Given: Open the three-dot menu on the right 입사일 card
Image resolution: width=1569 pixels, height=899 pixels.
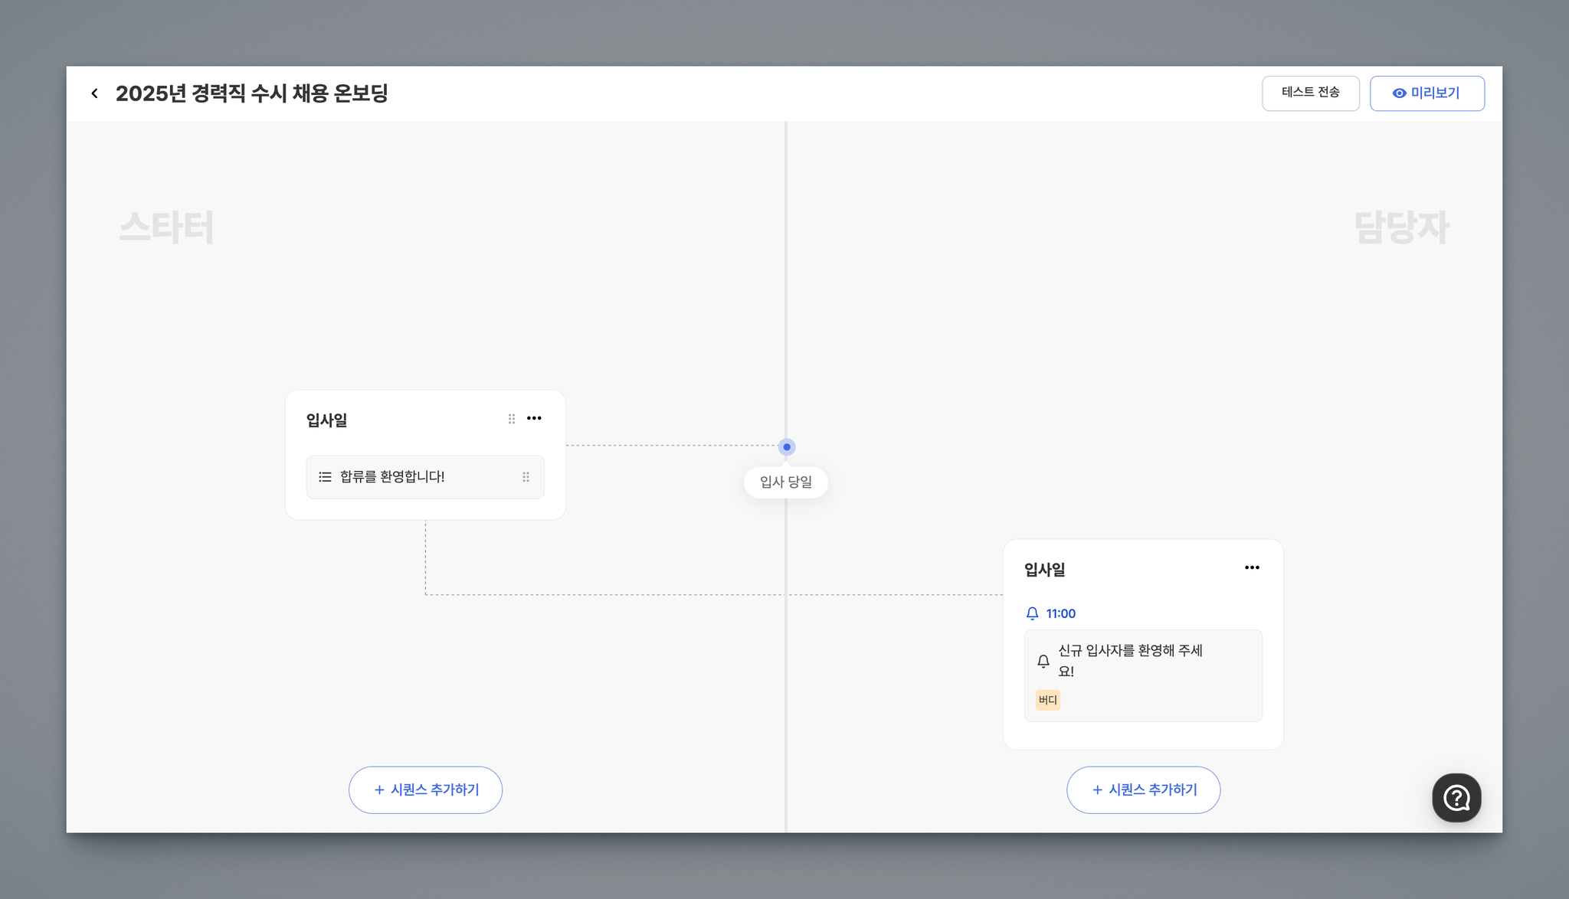Looking at the screenshot, I should 1252,567.
